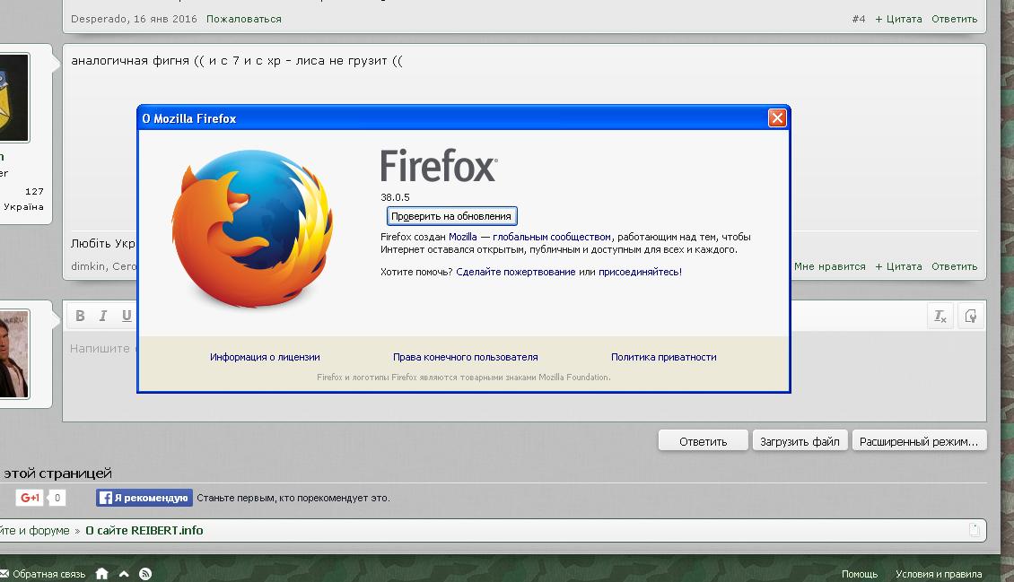The image size is (1014, 582).
Task: Check for Firefox updates
Action: pyautogui.click(x=451, y=216)
